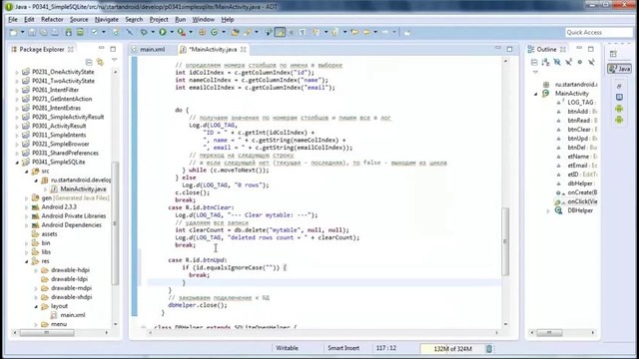Screen dimensions: 639x359
Task: Toggle Hide Fields in Outline view
Action: click(x=557, y=62)
